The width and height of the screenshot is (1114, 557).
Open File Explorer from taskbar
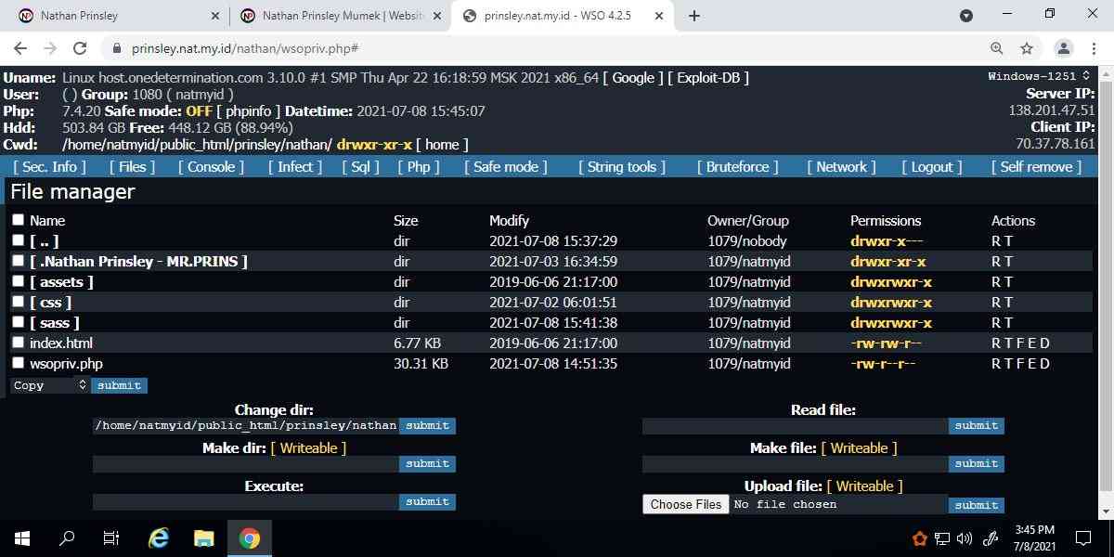[204, 538]
